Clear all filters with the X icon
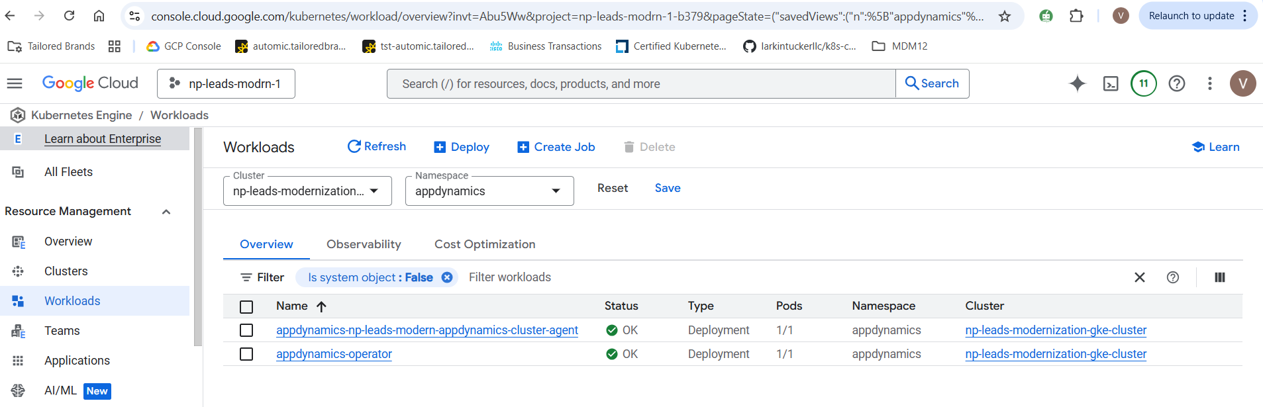 click(1140, 277)
